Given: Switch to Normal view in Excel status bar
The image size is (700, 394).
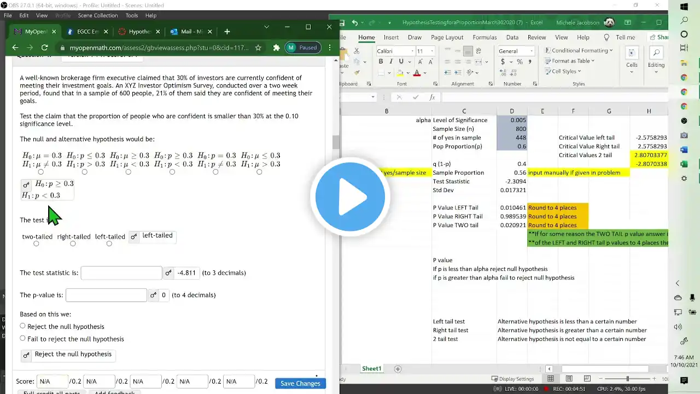Looking at the screenshot, I should [551, 379].
